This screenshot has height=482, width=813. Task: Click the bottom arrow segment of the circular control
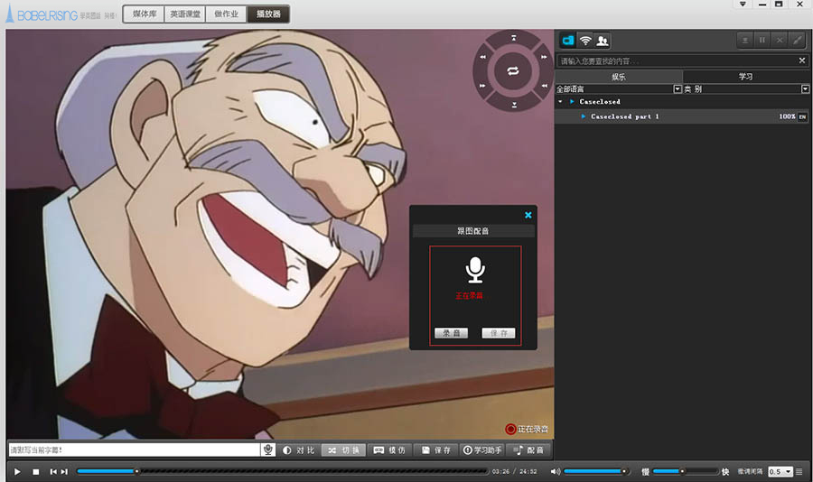(514, 105)
